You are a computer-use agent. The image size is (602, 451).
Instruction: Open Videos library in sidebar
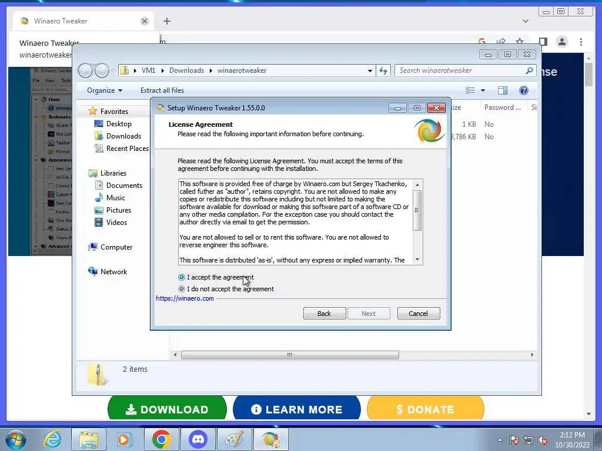(116, 222)
